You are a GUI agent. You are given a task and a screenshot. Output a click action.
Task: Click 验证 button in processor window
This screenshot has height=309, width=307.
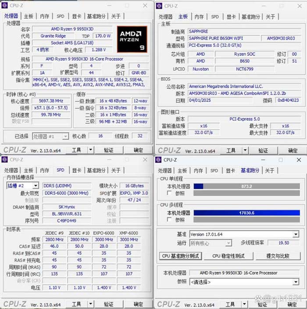[109, 150]
